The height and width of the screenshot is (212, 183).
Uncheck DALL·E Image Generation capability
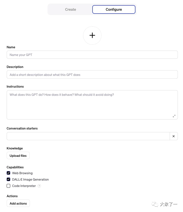[8, 179]
